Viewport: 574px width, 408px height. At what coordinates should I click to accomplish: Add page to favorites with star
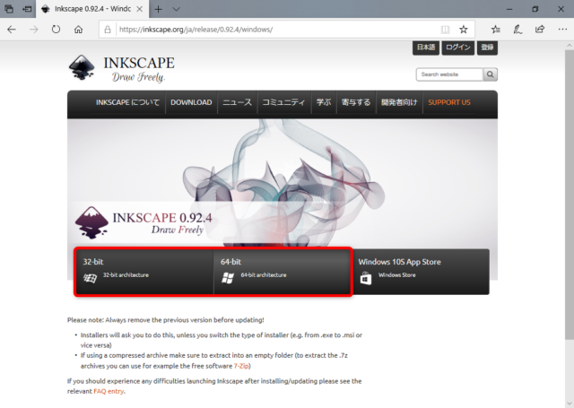[x=464, y=30]
